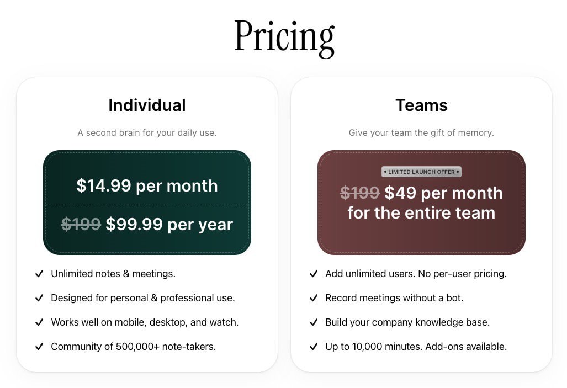Click checkmark beside company knowledge base
The width and height of the screenshot is (567, 388).
tap(314, 322)
